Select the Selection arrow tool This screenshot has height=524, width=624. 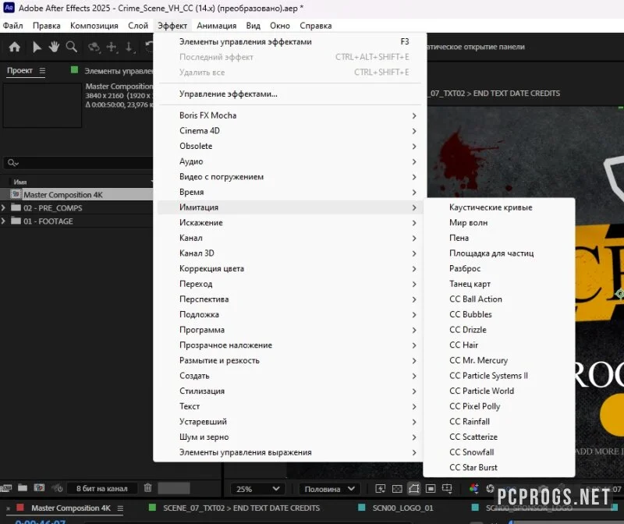coord(37,47)
